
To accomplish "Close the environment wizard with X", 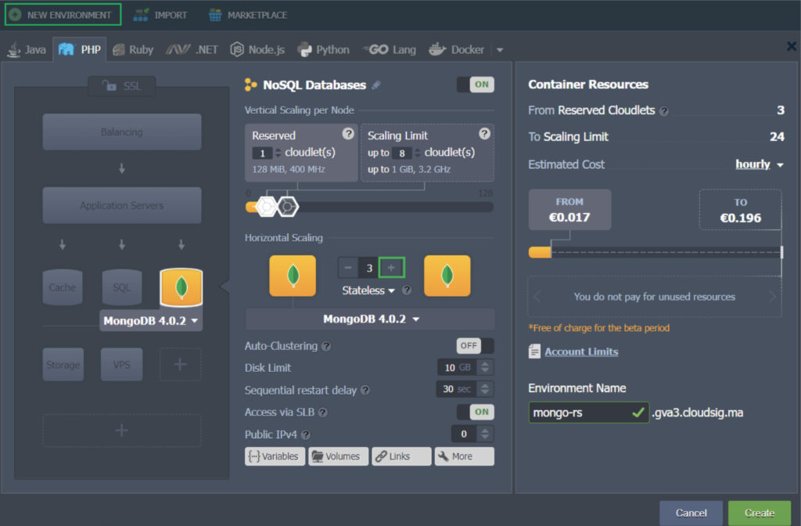I will [792, 46].
